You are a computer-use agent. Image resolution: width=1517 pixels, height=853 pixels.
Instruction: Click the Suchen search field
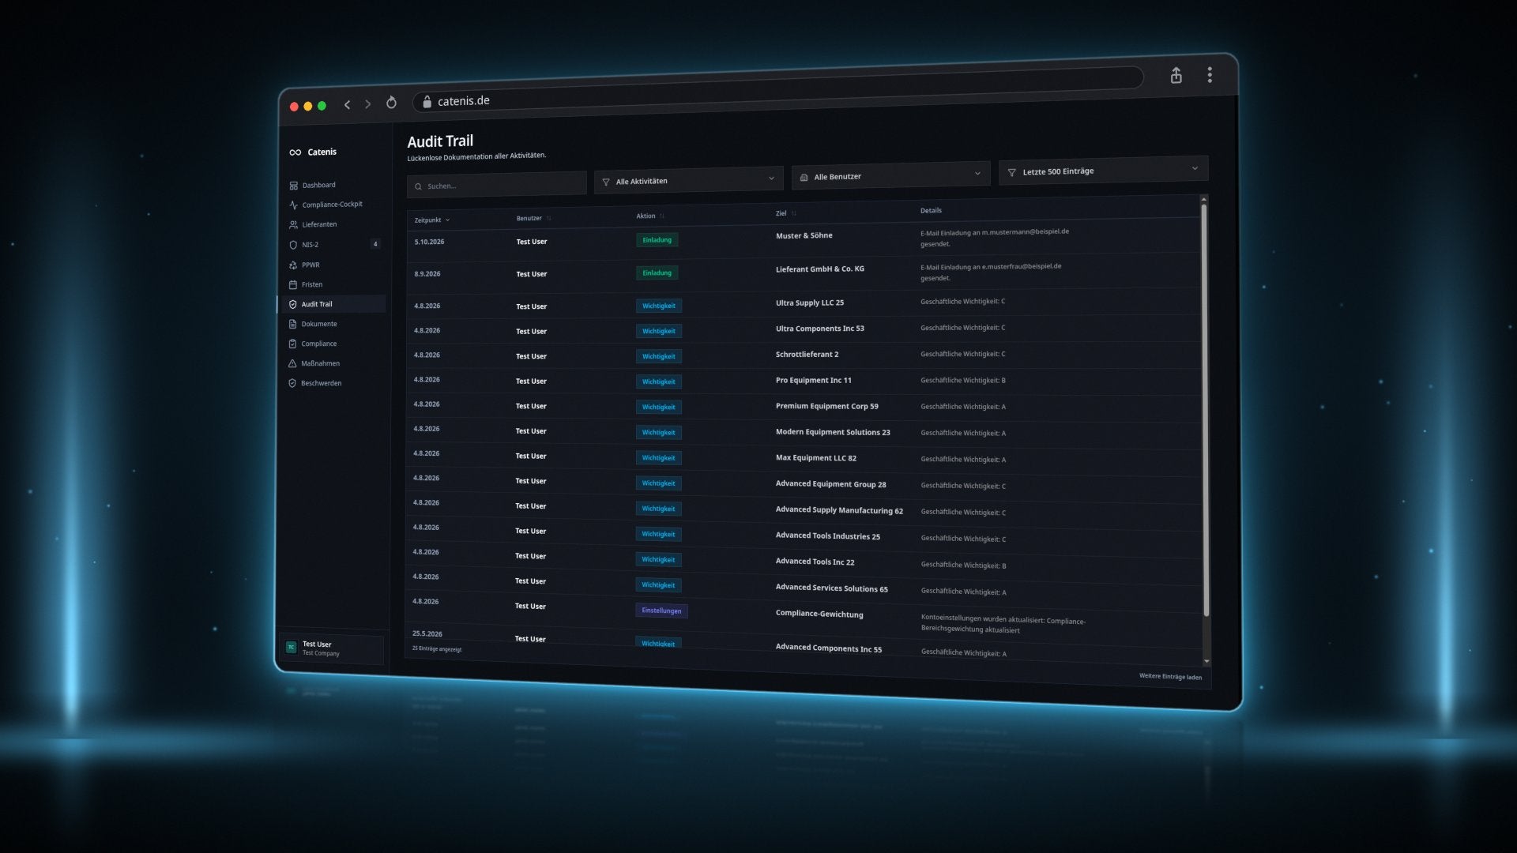click(497, 186)
